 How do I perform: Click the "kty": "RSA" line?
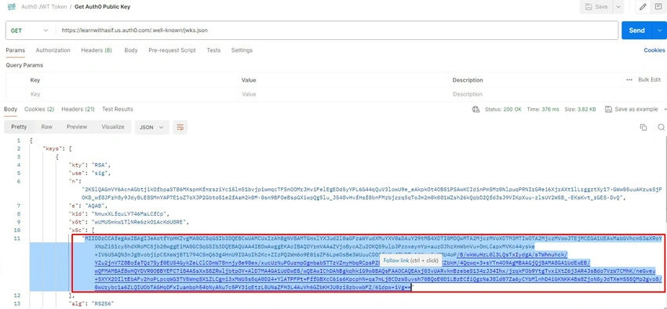89,165
